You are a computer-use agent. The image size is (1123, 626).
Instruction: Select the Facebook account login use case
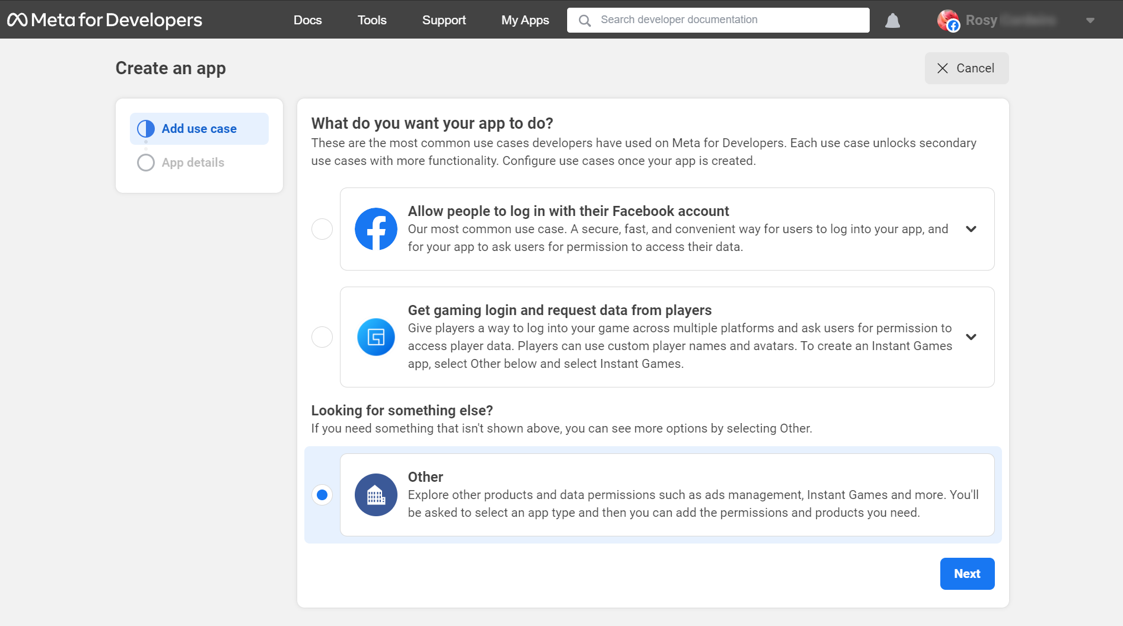(x=322, y=229)
